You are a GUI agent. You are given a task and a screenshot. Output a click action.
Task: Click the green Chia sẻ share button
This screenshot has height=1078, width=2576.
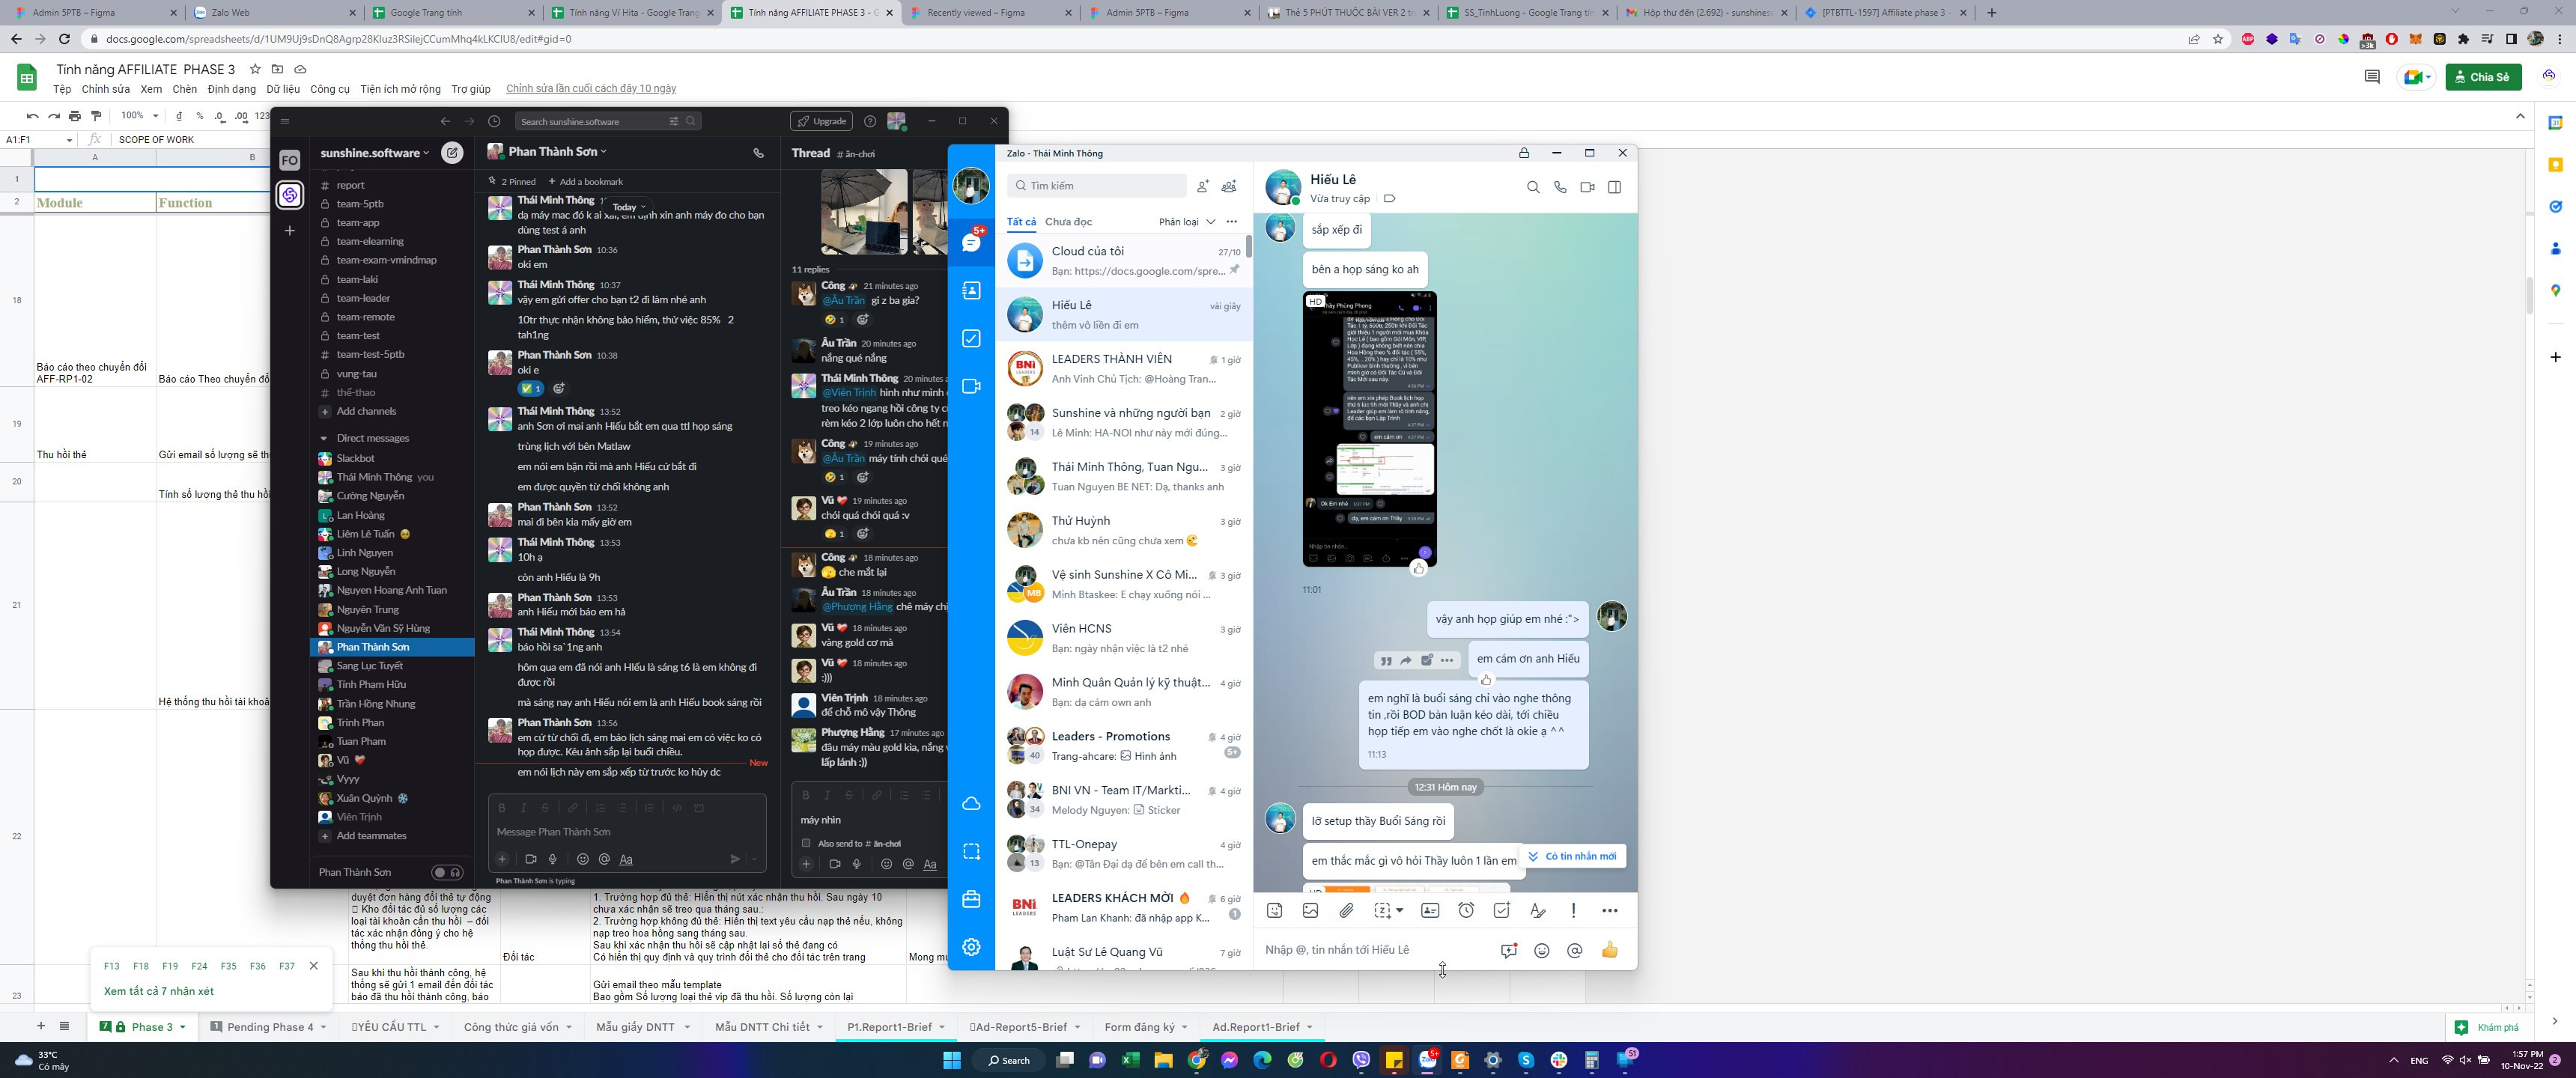point(2483,77)
